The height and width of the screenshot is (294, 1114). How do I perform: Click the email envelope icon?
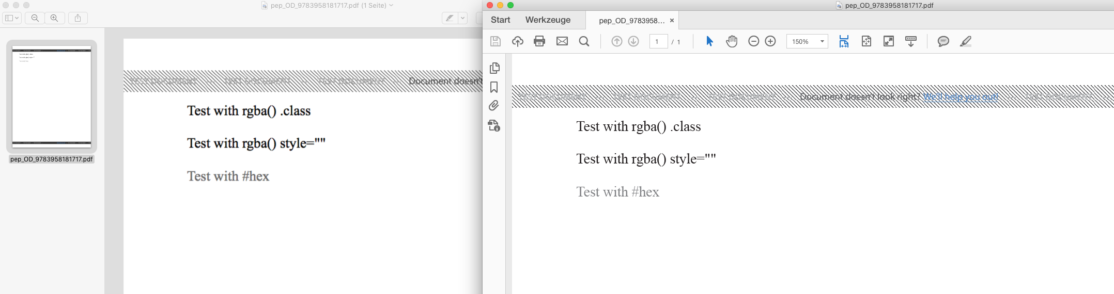click(x=562, y=41)
